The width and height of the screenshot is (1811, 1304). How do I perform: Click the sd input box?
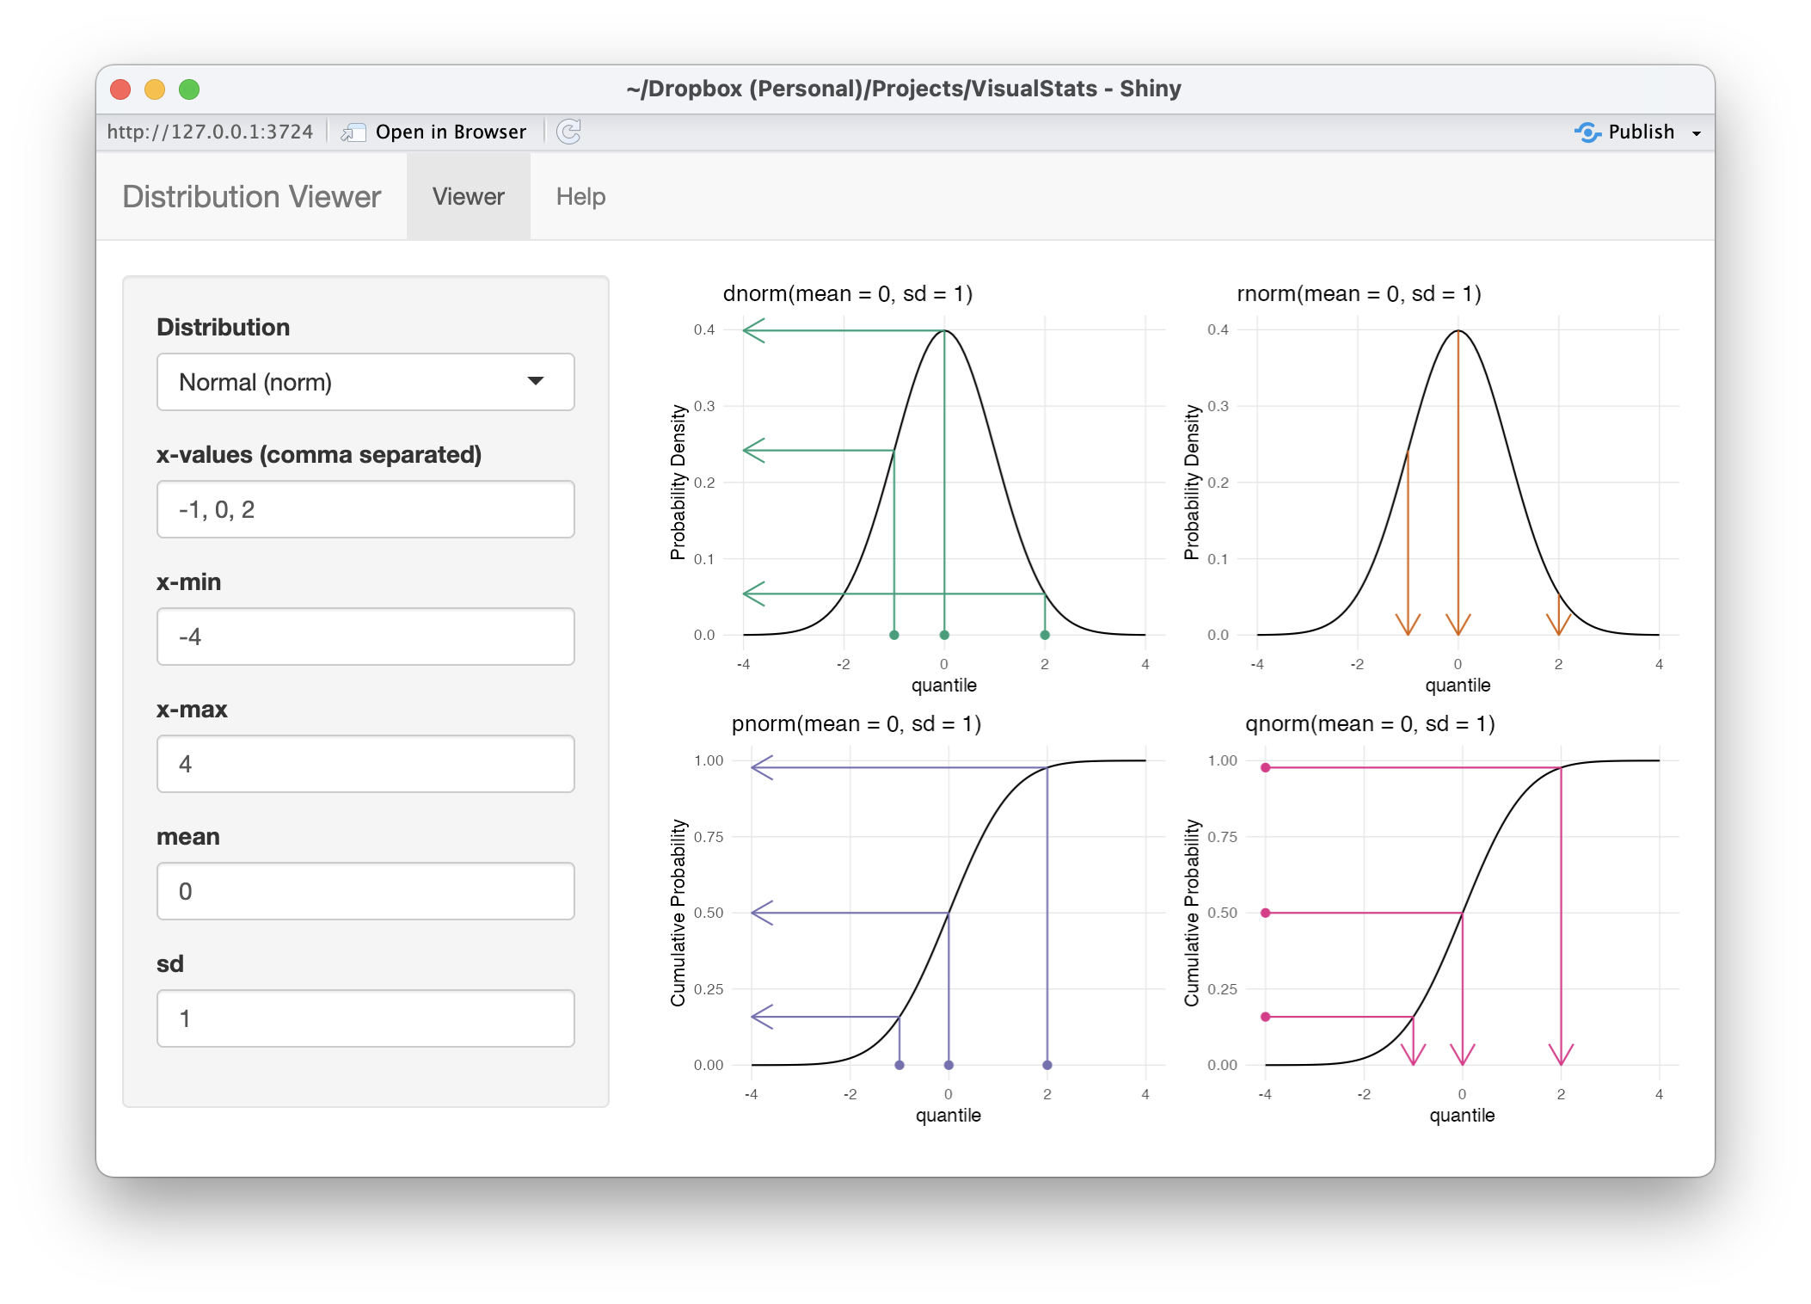point(365,1018)
